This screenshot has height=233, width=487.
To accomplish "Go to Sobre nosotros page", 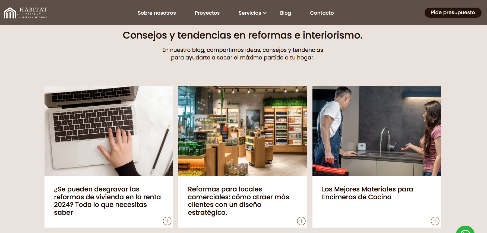I will click(x=157, y=13).
